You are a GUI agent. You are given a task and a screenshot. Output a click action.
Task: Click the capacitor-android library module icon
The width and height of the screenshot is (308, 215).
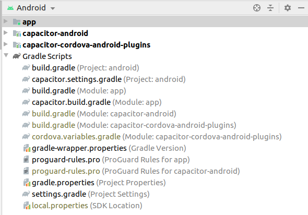17,33
